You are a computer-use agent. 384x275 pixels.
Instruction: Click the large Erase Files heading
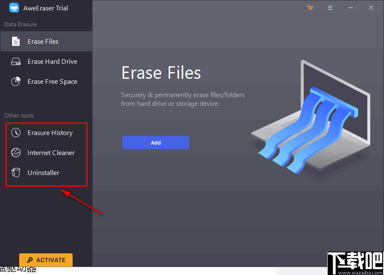[161, 73]
